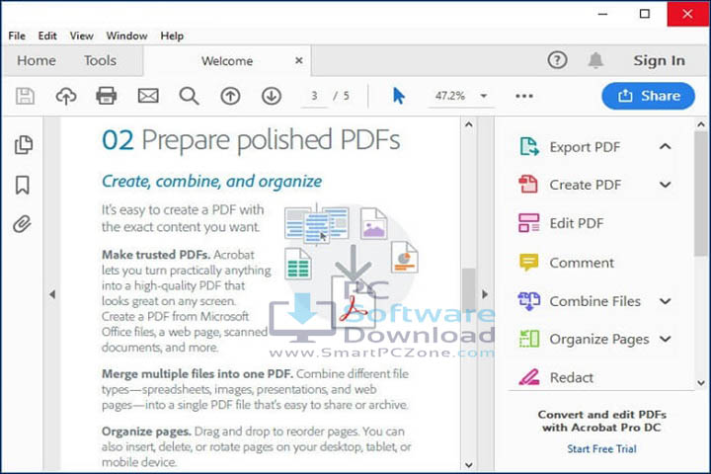711x474 pixels.
Task: Select the Organize Pages tool icon
Action: 528,339
